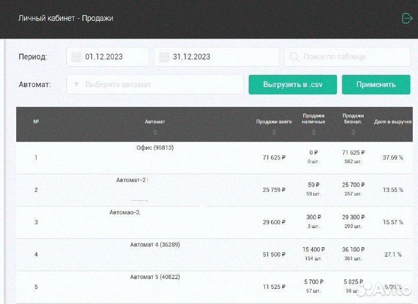The width and height of the screenshot is (418, 304).
Task: Sort table by Автомат column arrows
Action: 155,132
